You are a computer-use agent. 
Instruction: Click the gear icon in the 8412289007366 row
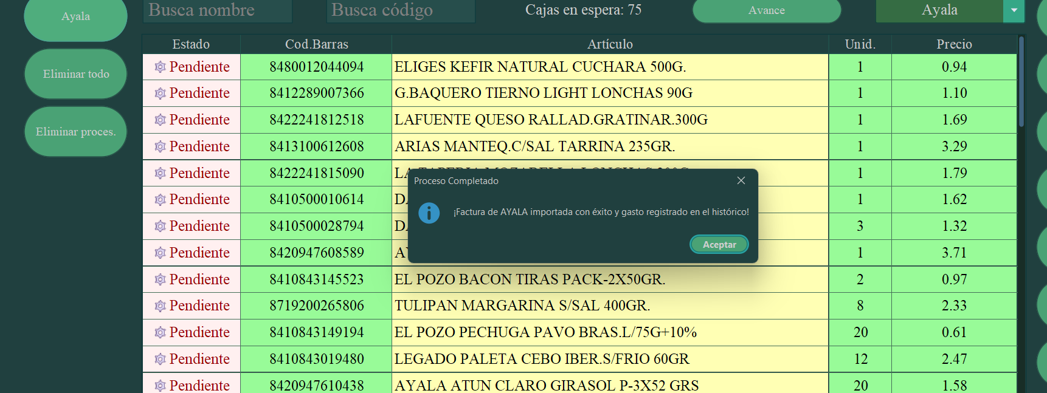(x=160, y=94)
